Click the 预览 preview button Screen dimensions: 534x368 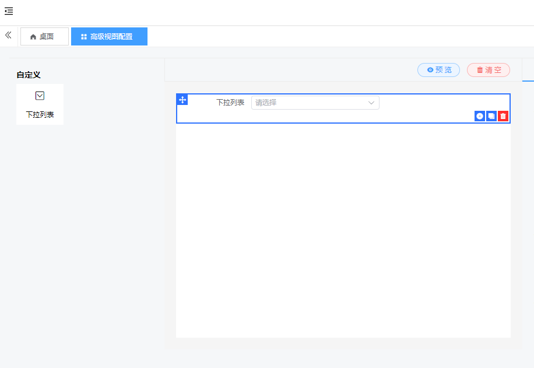[438, 70]
